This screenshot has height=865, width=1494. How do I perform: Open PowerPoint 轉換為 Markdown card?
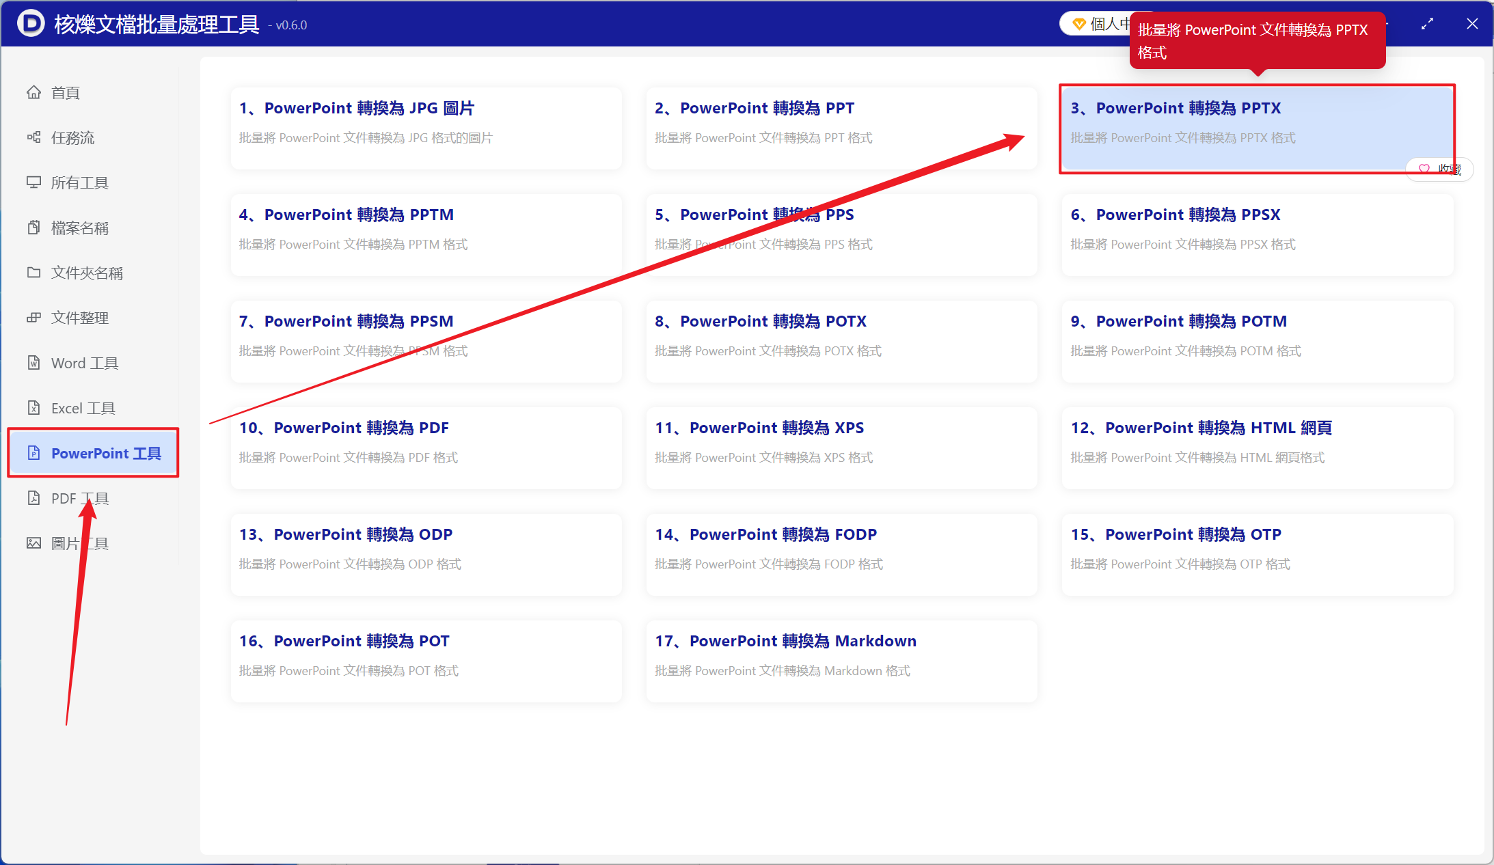pos(842,661)
